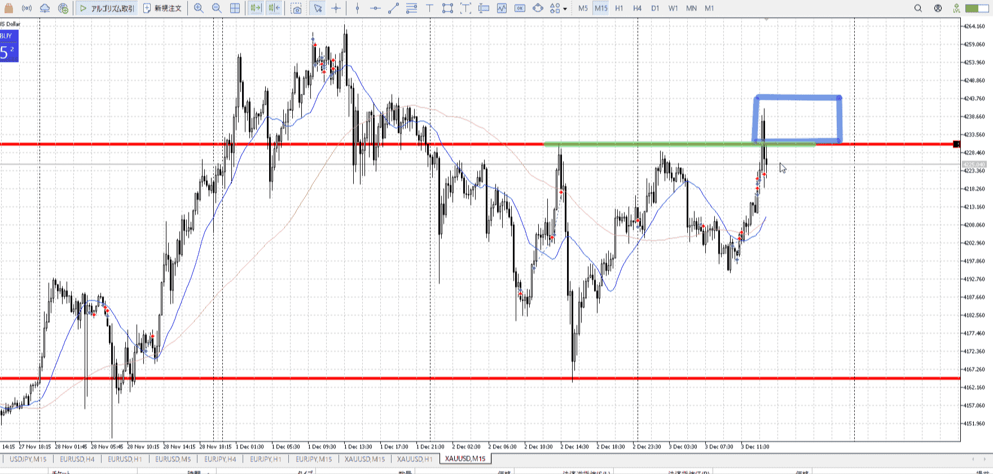Click the blue BUY one-click trading panel
This screenshot has width=993, height=474.
pos(9,46)
